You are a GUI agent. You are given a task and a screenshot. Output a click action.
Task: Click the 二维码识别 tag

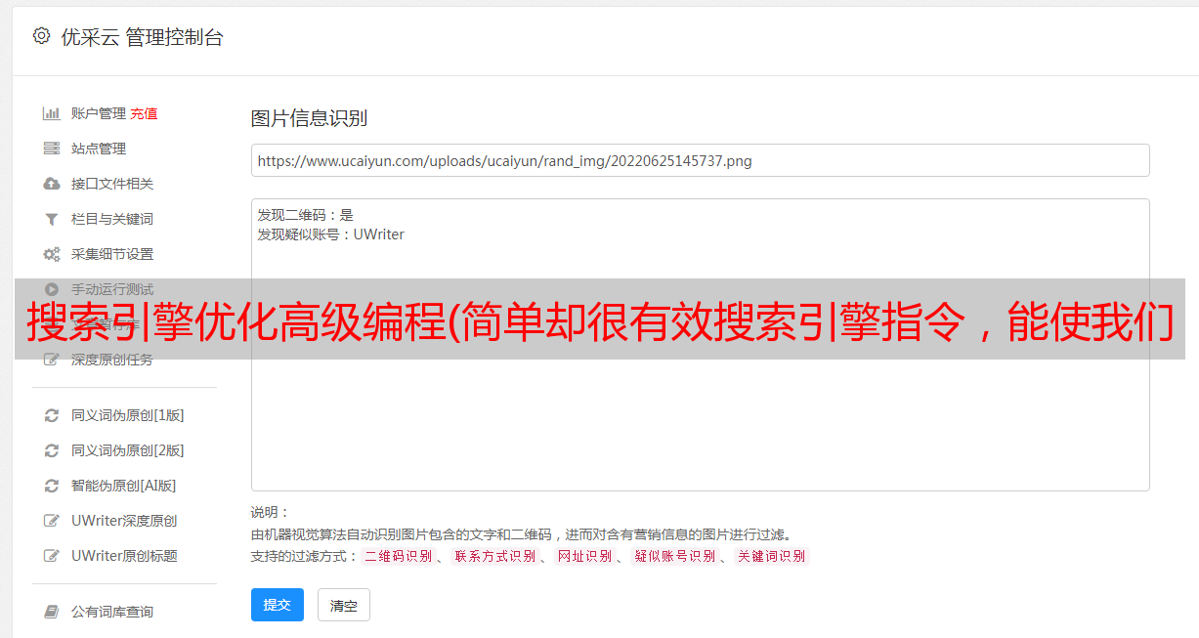(x=398, y=556)
